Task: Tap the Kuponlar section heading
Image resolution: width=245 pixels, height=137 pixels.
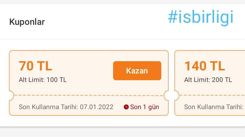Action: click(27, 22)
